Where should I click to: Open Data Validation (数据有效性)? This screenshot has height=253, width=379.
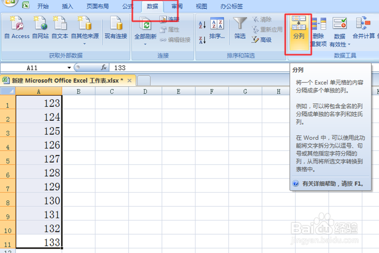click(x=339, y=32)
